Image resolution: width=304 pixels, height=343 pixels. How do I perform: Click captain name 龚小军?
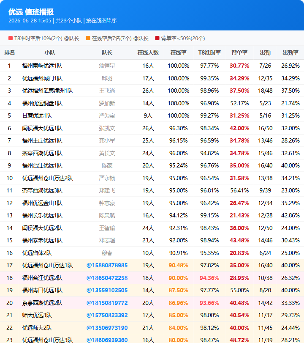click(107, 140)
